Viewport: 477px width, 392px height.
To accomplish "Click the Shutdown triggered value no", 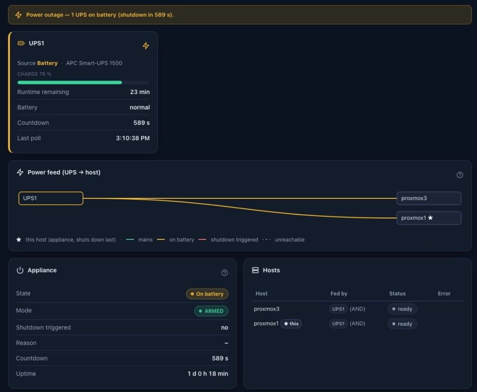I will 225,328.
